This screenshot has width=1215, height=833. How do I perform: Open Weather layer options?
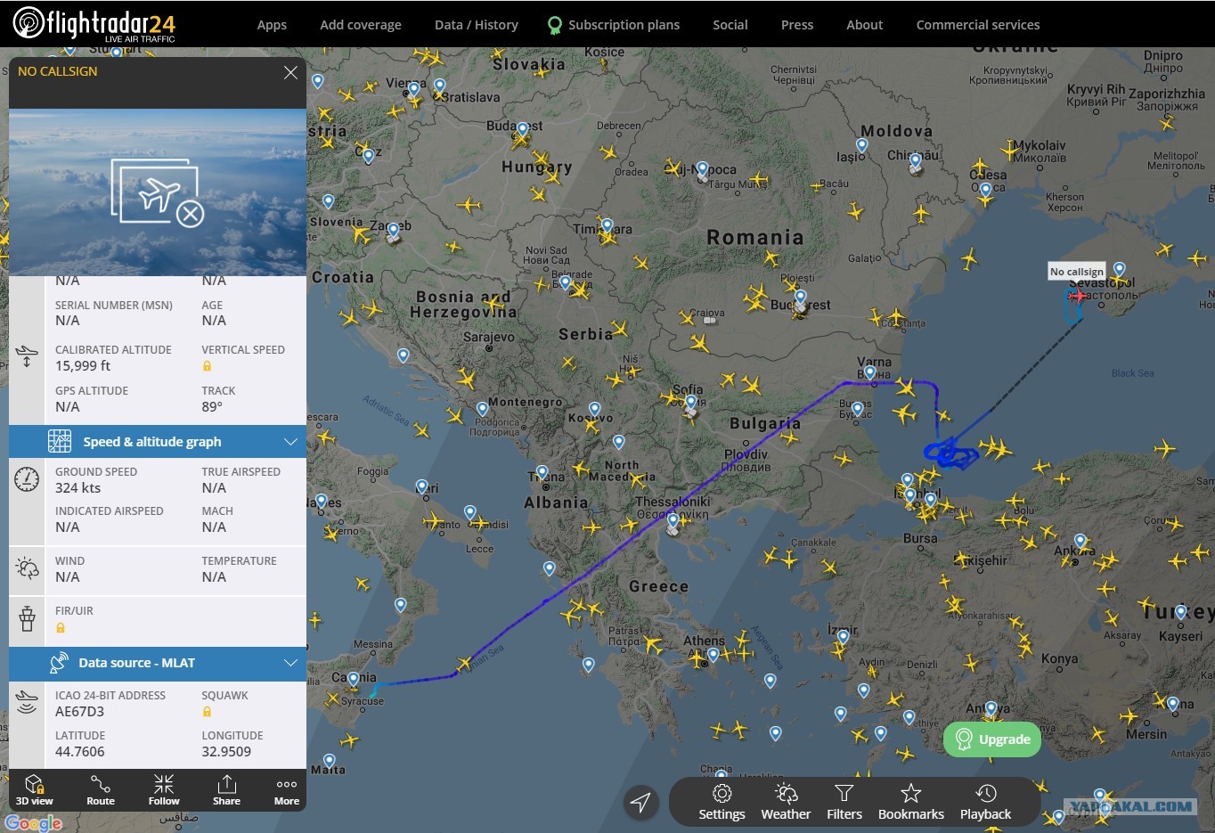pyautogui.click(x=786, y=802)
